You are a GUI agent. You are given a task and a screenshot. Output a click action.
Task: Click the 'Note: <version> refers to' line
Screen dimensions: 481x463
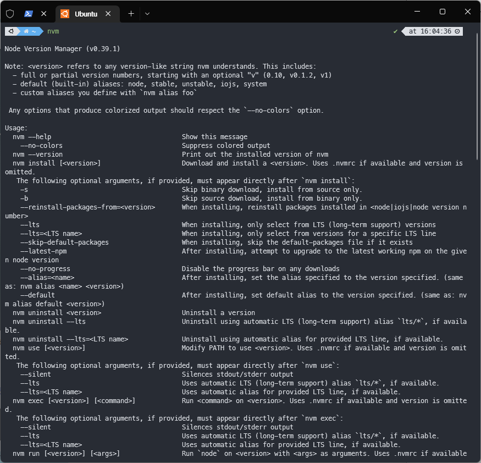(161, 67)
